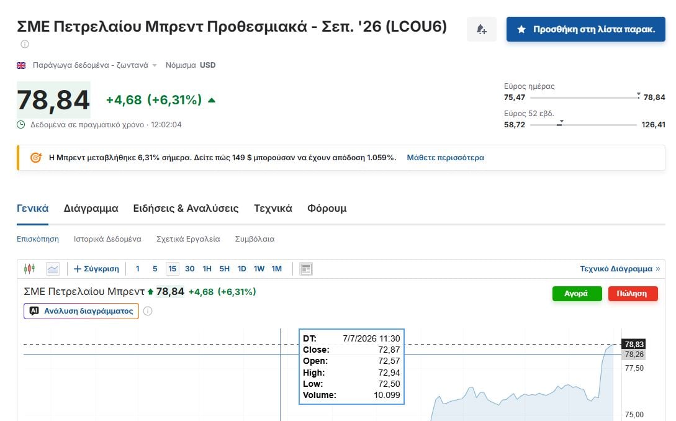Click the 52-week high value 126,41

[653, 125]
